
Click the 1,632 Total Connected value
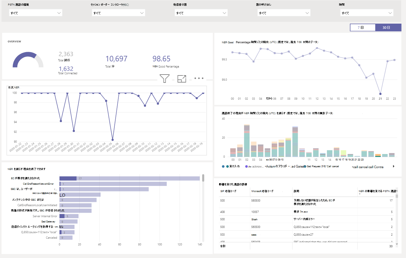click(66, 69)
